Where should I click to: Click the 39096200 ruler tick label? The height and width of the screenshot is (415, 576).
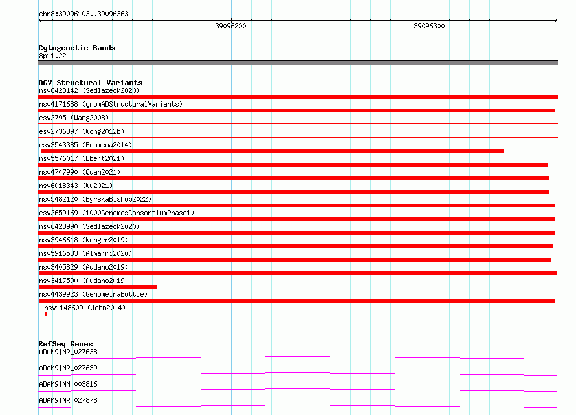pos(230,26)
